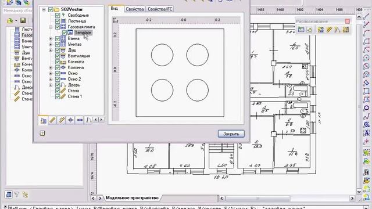Click the filter funnel icon in object manager

point(17,195)
